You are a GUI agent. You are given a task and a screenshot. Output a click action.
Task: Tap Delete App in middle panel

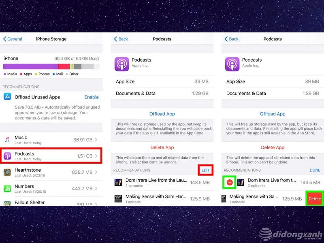pyautogui.click(x=162, y=147)
